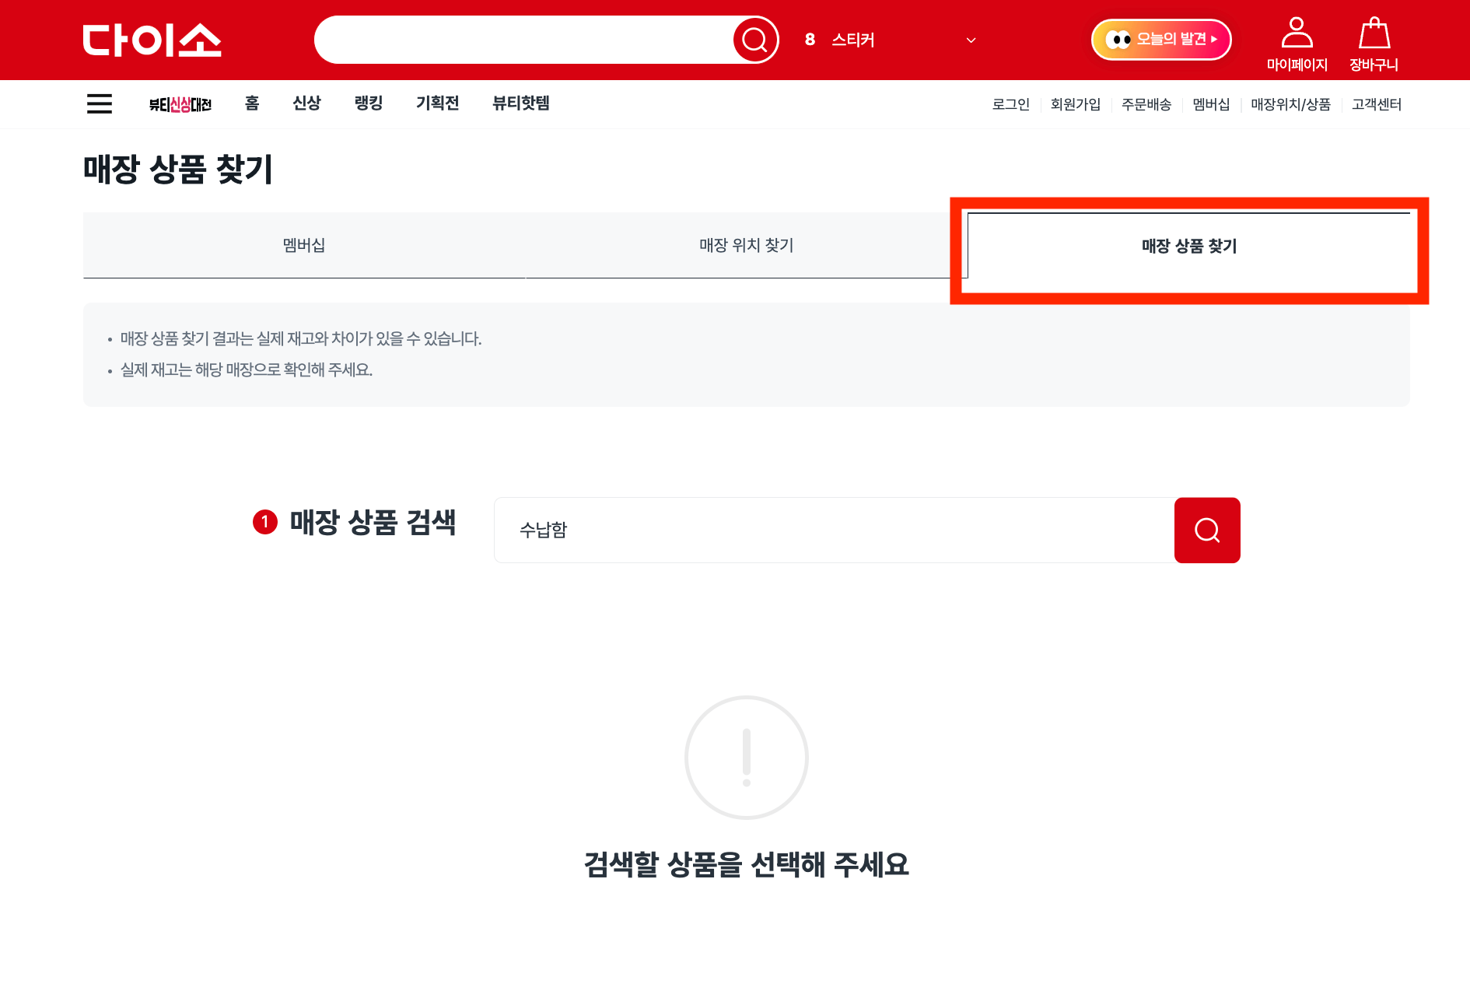Open the hamburger navigation menu
Image resolution: width=1470 pixels, height=1005 pixels.
tap(99, 103)
